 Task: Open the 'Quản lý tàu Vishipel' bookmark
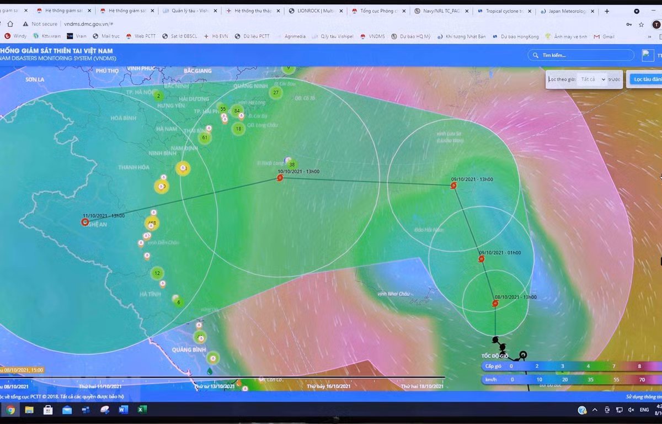[x=332, y=36]
